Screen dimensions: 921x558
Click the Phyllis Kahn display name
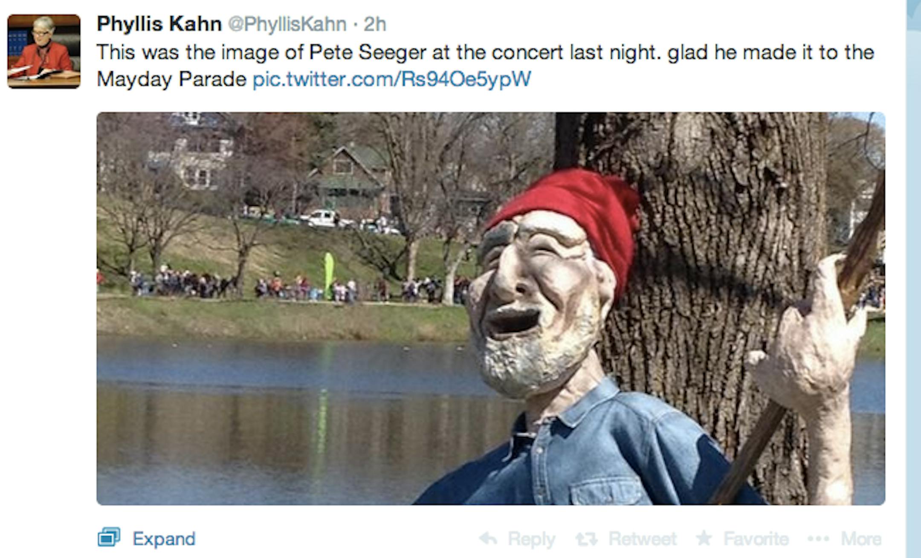[159, 24]
